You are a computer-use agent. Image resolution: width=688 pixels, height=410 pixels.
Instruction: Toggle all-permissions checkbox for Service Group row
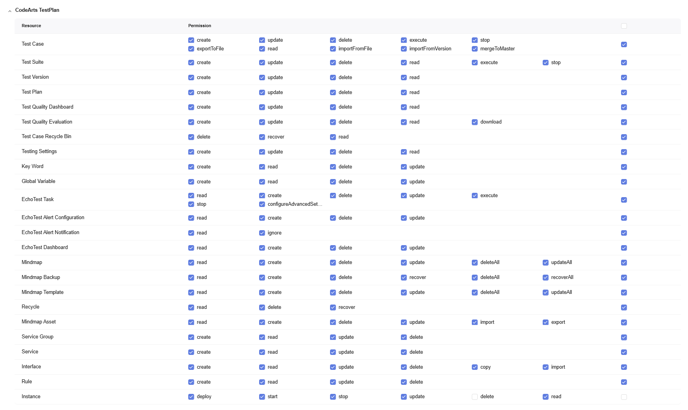click(624, 337)
